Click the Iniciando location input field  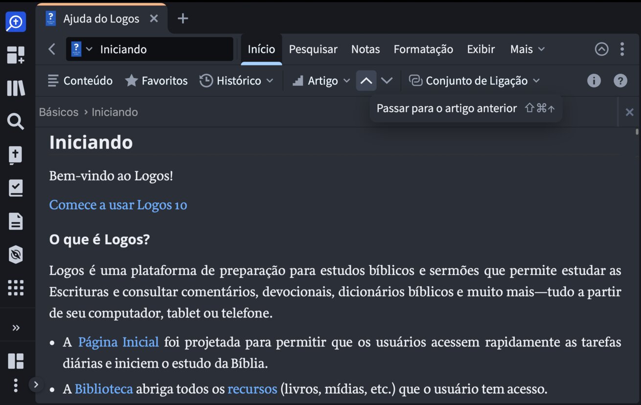coord(150,49)
